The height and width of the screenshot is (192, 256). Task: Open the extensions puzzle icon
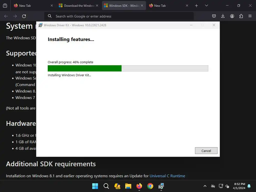241,16
